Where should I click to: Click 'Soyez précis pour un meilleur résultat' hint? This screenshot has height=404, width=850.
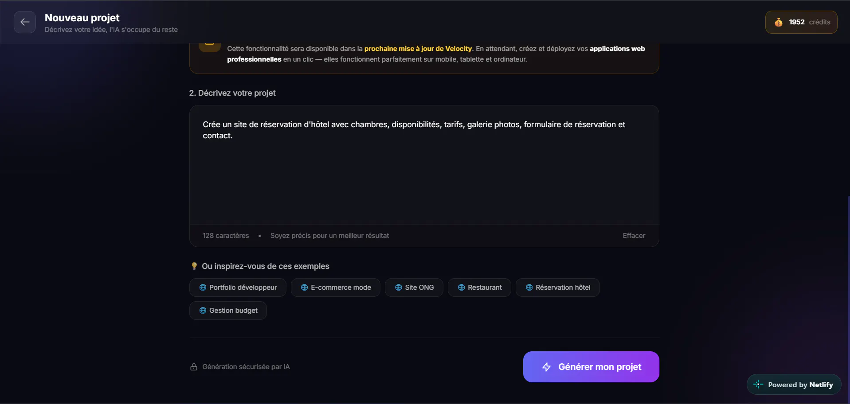pyautogui.click(x=329, y=236)
